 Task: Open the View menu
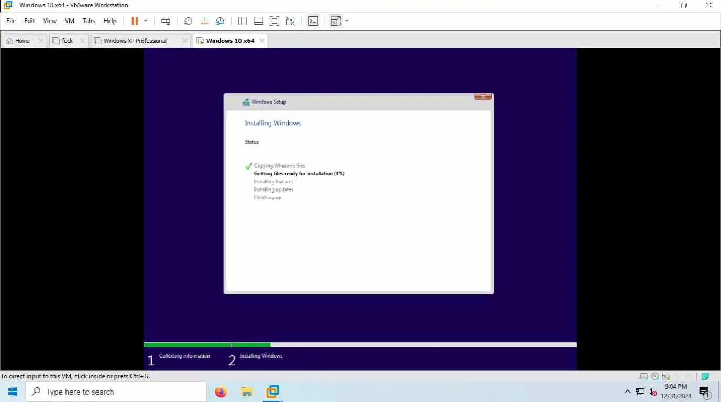click(50, 21)
